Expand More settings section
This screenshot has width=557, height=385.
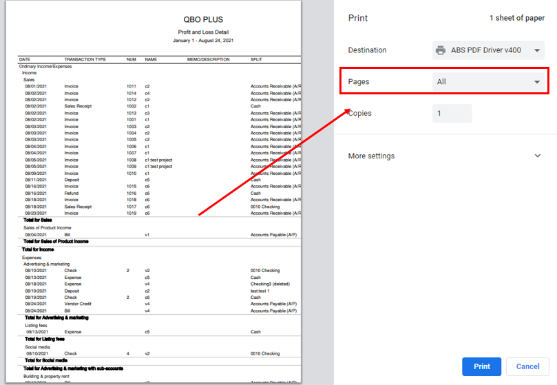click(x=444, y=156)
